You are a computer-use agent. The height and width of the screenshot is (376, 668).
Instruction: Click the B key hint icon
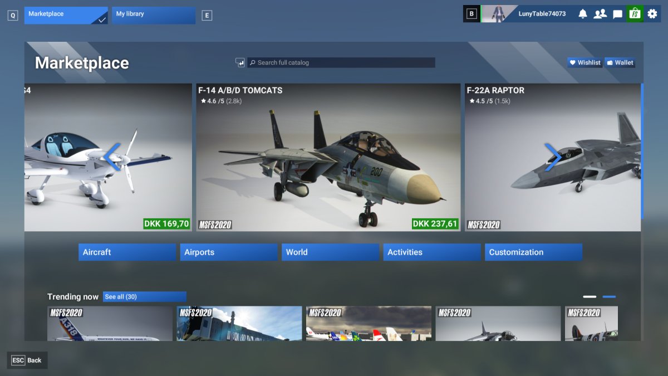pyautogui.click(x=472, y=14)
